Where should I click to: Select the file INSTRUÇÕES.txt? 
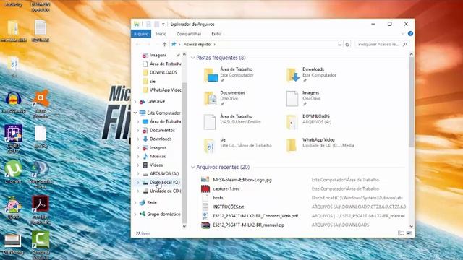(229, 207)
